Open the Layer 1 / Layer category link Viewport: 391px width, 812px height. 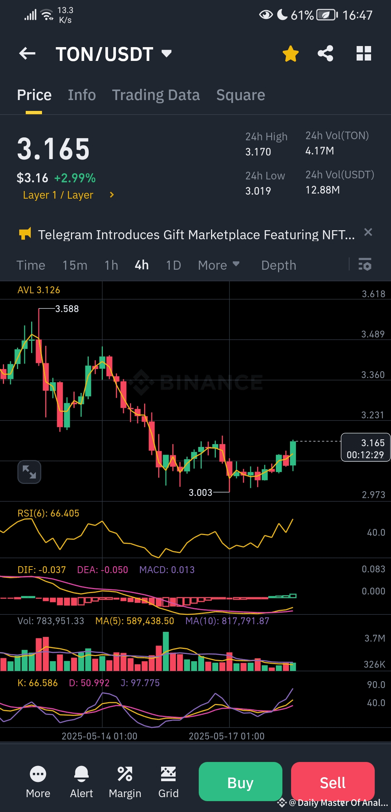tap(58, 195)
